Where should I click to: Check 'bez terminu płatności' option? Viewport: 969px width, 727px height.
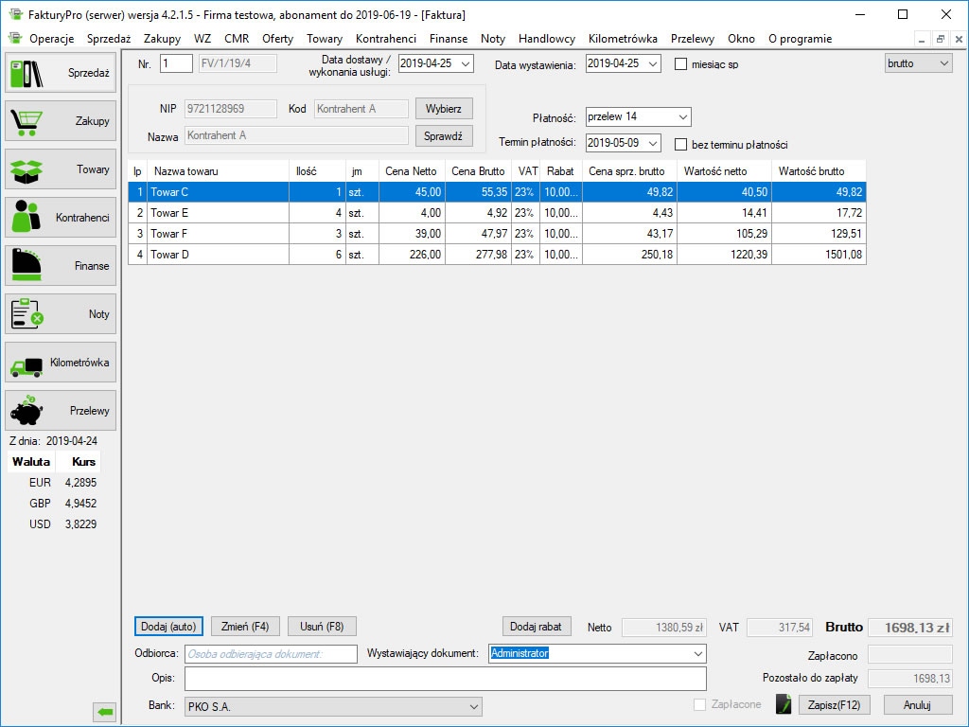pyautogui.click(x=680, y=145)
